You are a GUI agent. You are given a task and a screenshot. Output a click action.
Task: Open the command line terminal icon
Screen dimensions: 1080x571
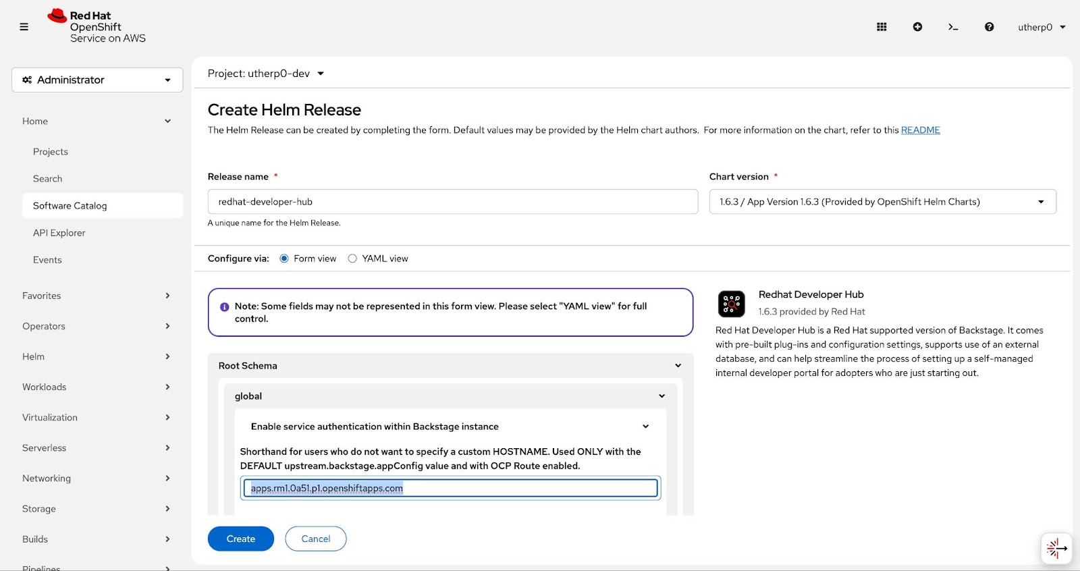(x=953, y=27)
